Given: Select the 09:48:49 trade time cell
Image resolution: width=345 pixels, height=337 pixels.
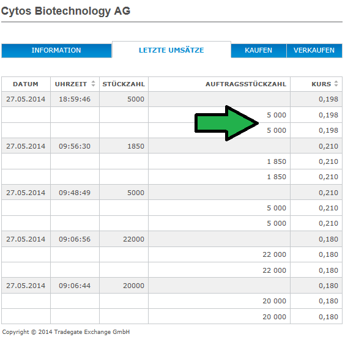Looking at the screenshot, I should [x=75, y=193].
